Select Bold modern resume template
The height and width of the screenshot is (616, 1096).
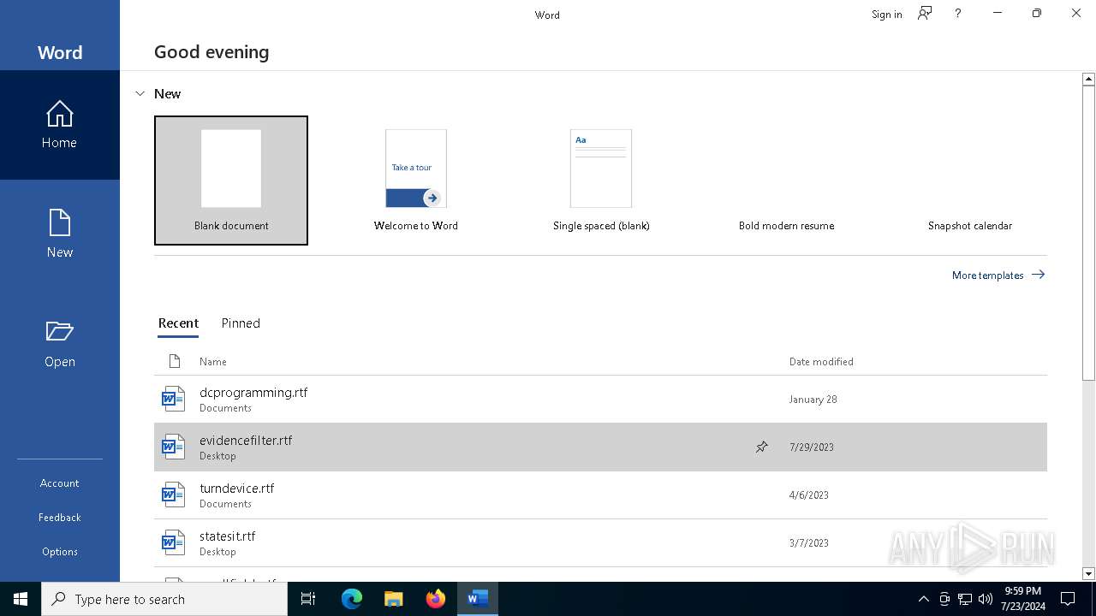(x=786, y=181)
